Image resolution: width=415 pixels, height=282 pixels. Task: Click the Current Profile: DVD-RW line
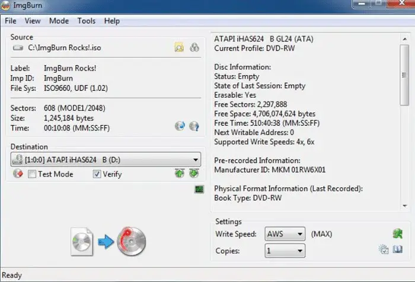point(254,49)
